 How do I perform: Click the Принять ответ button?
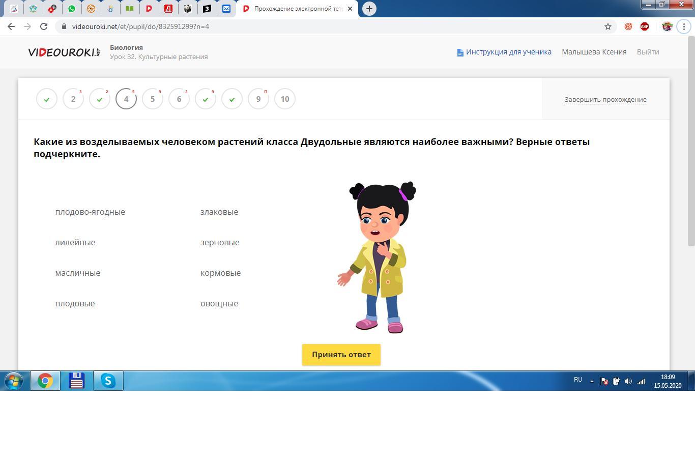pos(341,355)
